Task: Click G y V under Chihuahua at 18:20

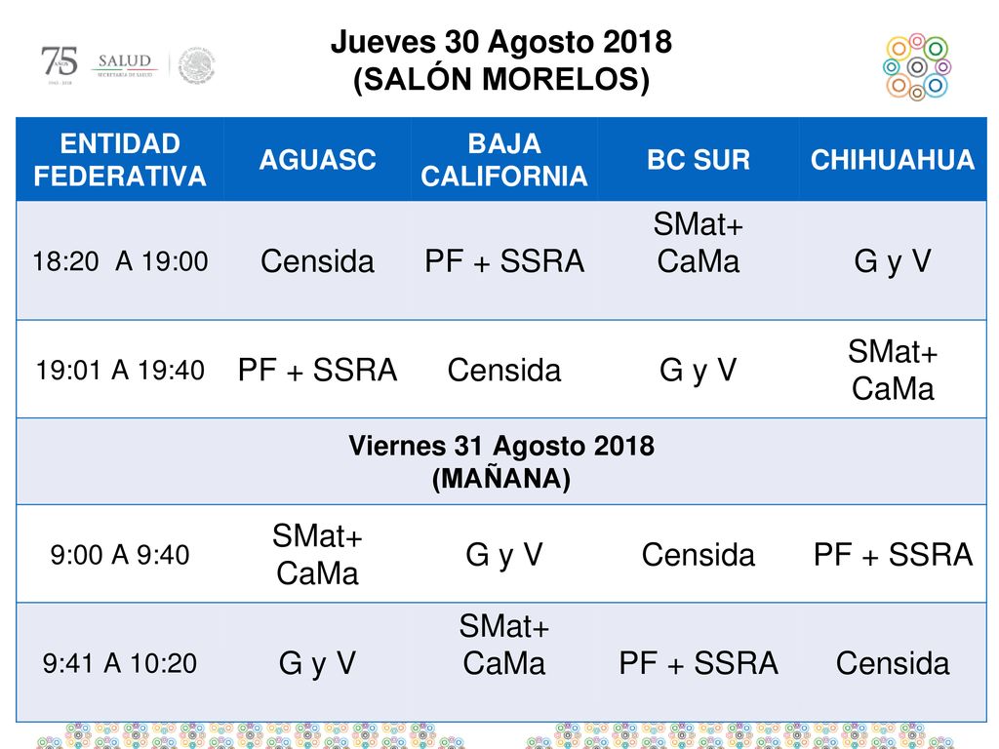Action: (893, 261)
